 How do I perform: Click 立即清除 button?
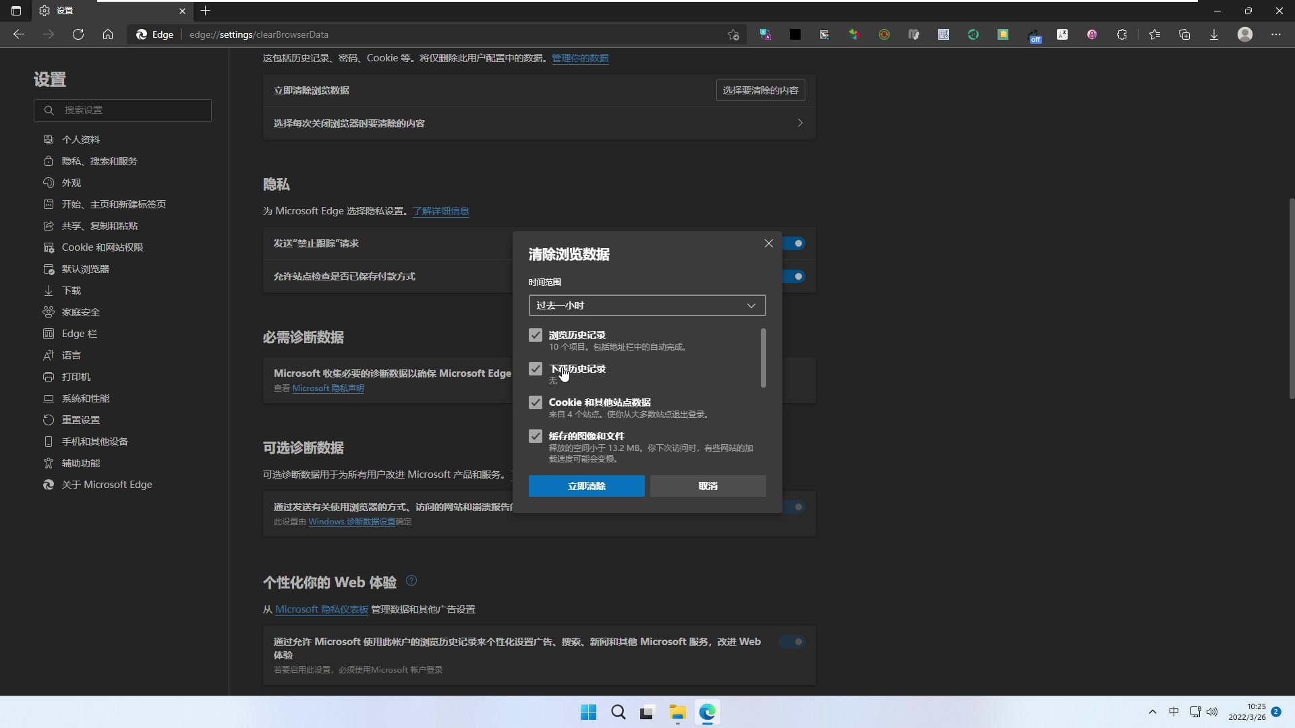[x=586, y=486]
